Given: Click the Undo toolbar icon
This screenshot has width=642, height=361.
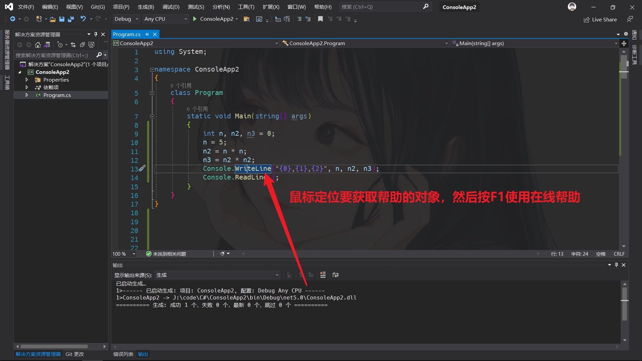Looking at the screenshot, I should coord(83,19).
